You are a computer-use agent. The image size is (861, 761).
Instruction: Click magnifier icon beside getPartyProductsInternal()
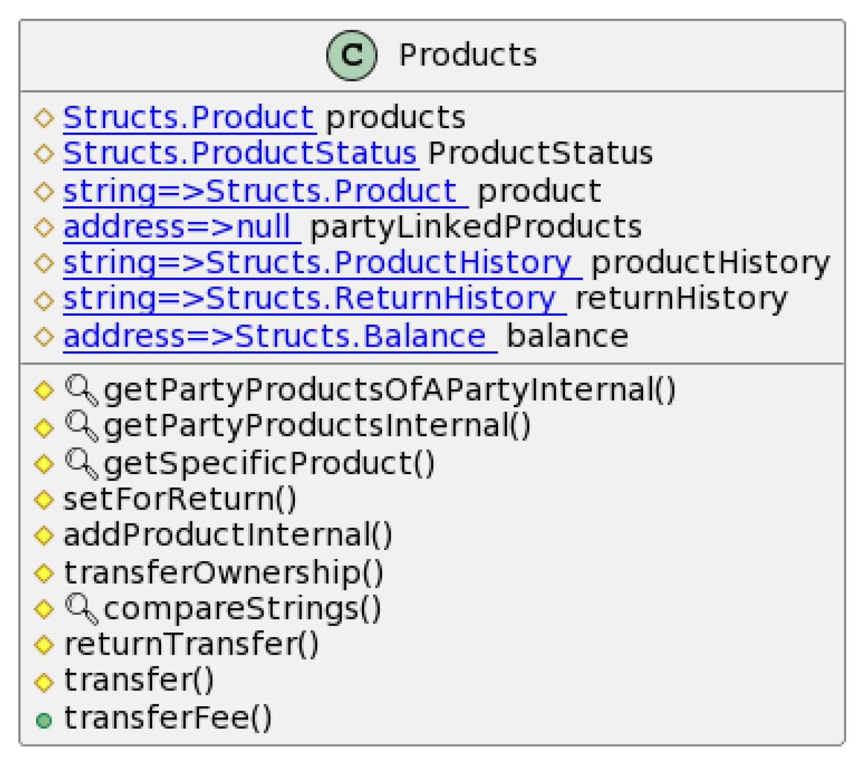point(81,426)
